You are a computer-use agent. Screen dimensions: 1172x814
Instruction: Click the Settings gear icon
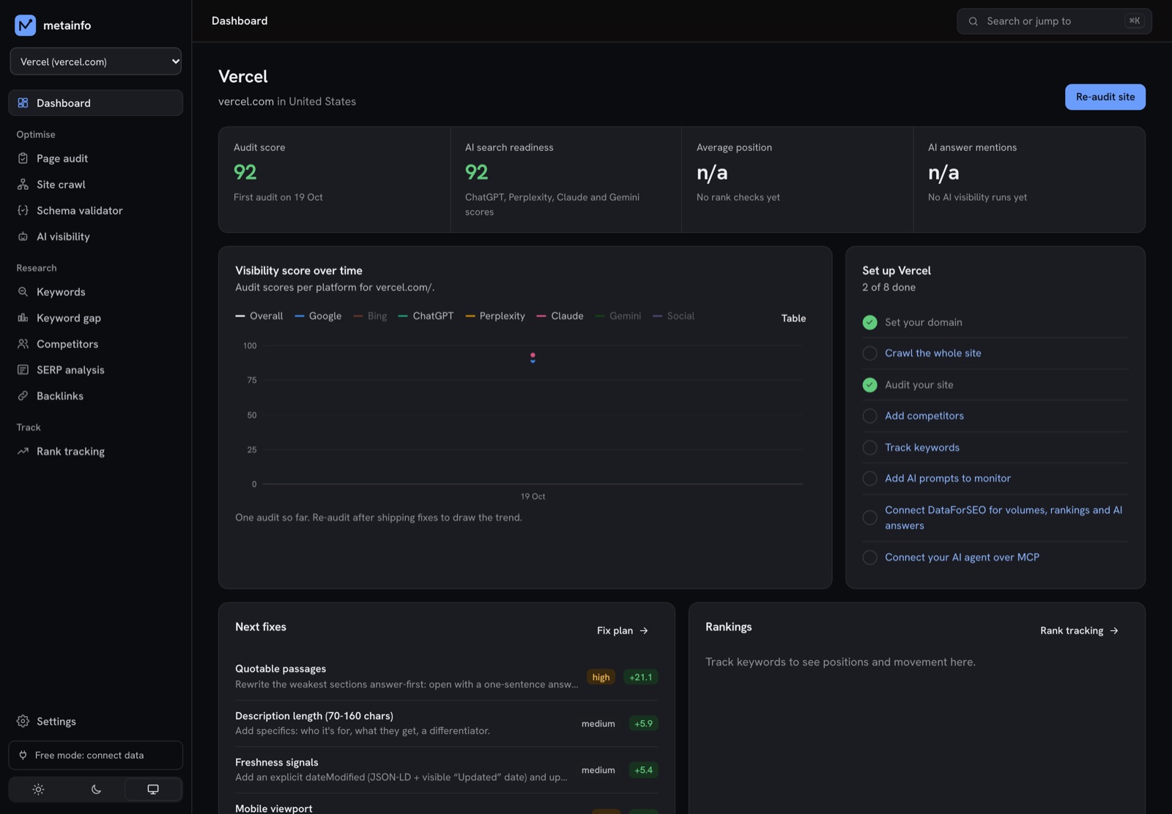coord(23,721)
